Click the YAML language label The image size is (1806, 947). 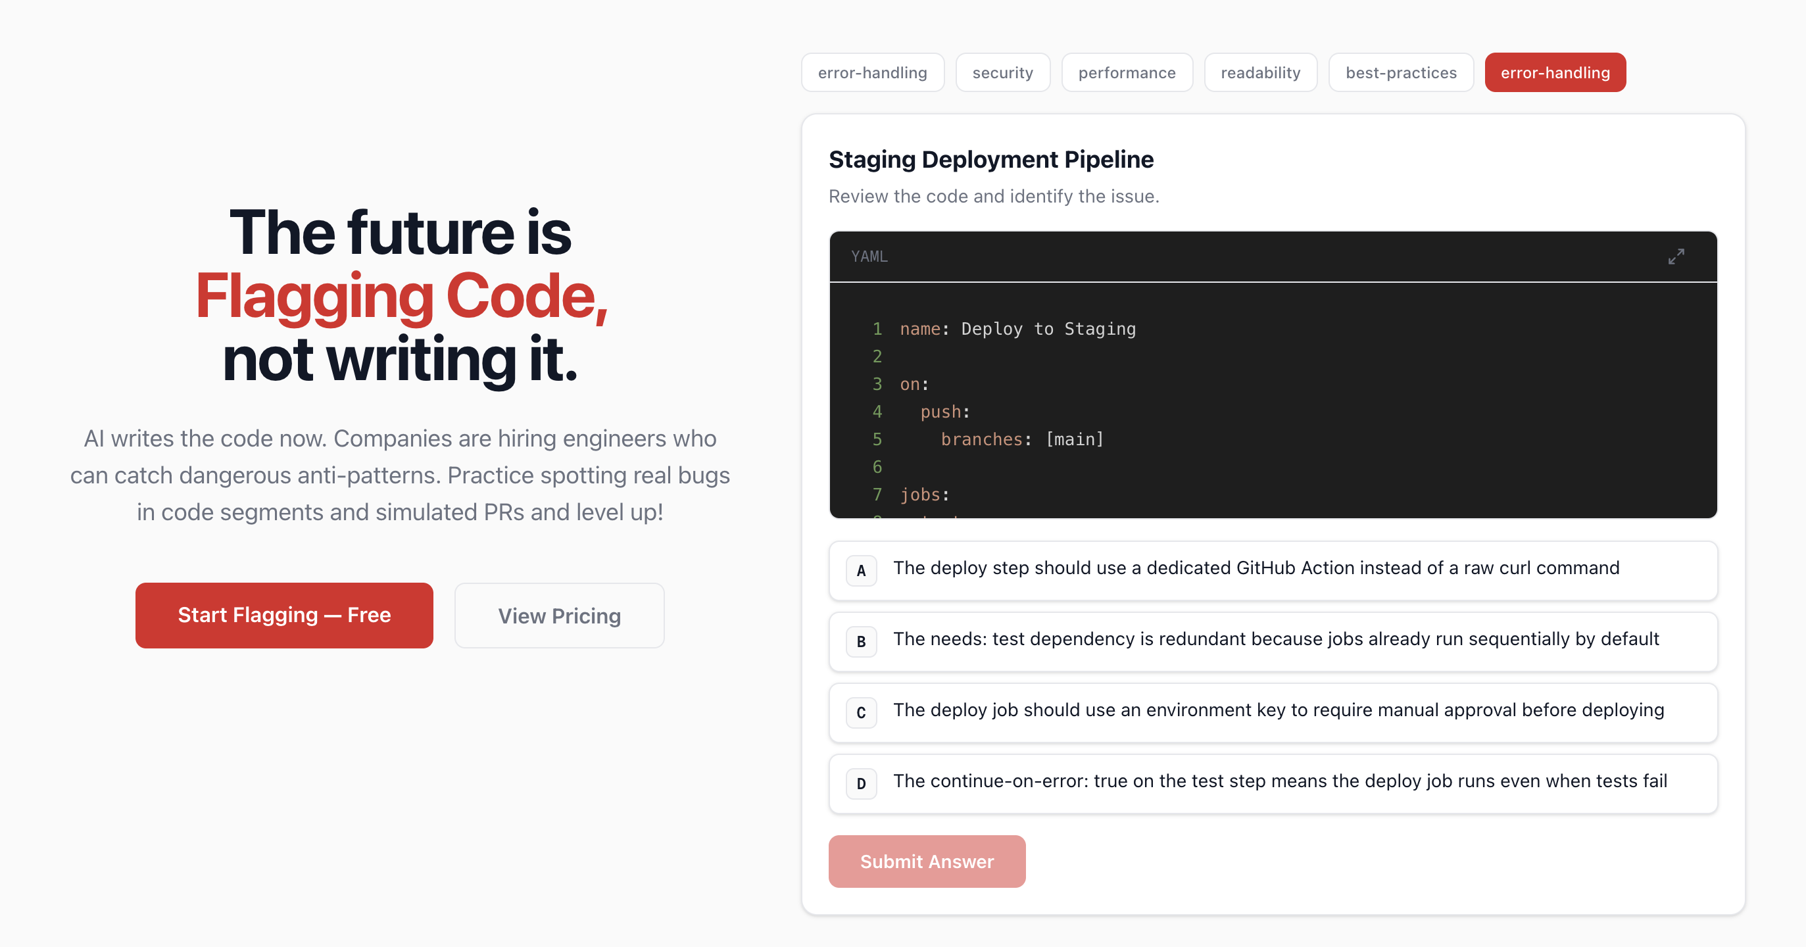[x=869, y=256]
